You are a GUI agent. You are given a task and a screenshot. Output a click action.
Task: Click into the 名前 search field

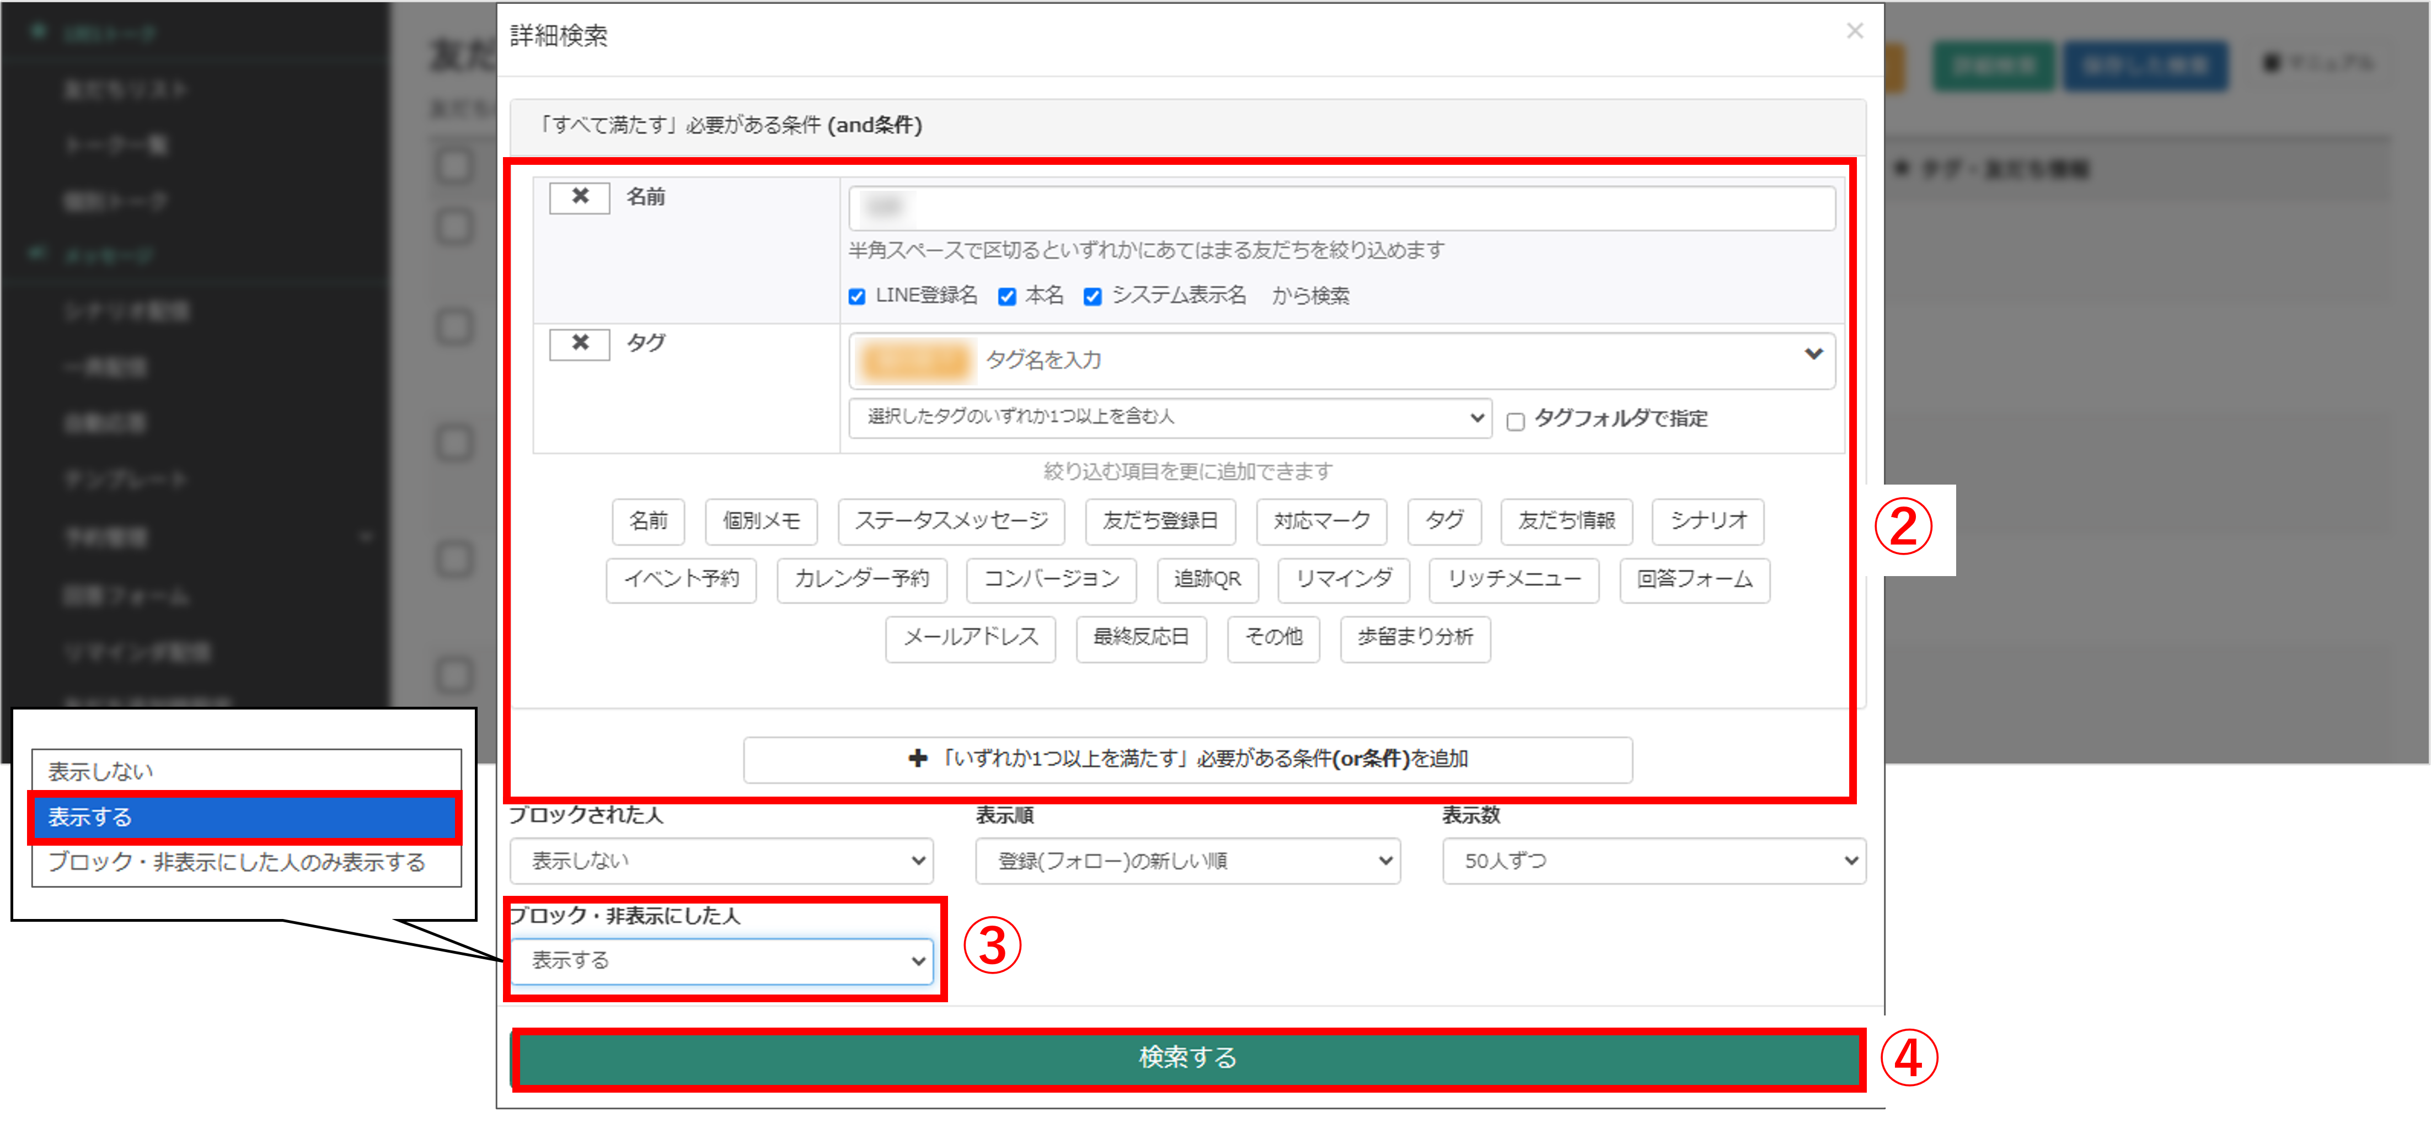click(1342, 207)
